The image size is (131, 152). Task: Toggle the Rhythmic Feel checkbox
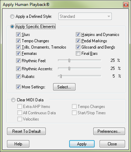pos(18,61)
